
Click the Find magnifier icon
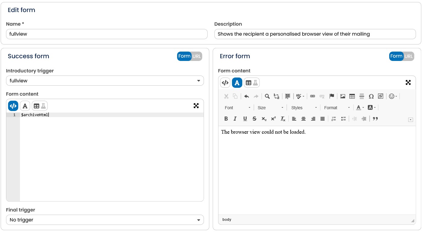[x=267, y=96]
